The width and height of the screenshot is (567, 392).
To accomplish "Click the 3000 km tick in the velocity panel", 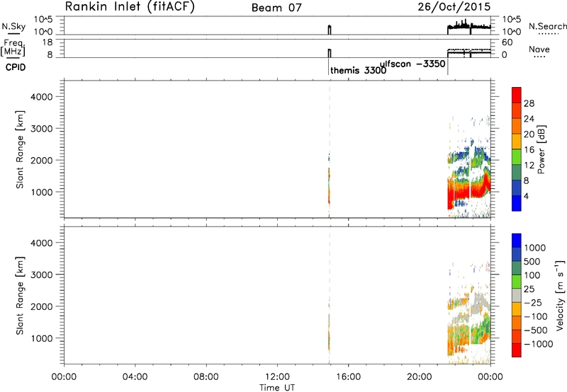I will point(42,275).
